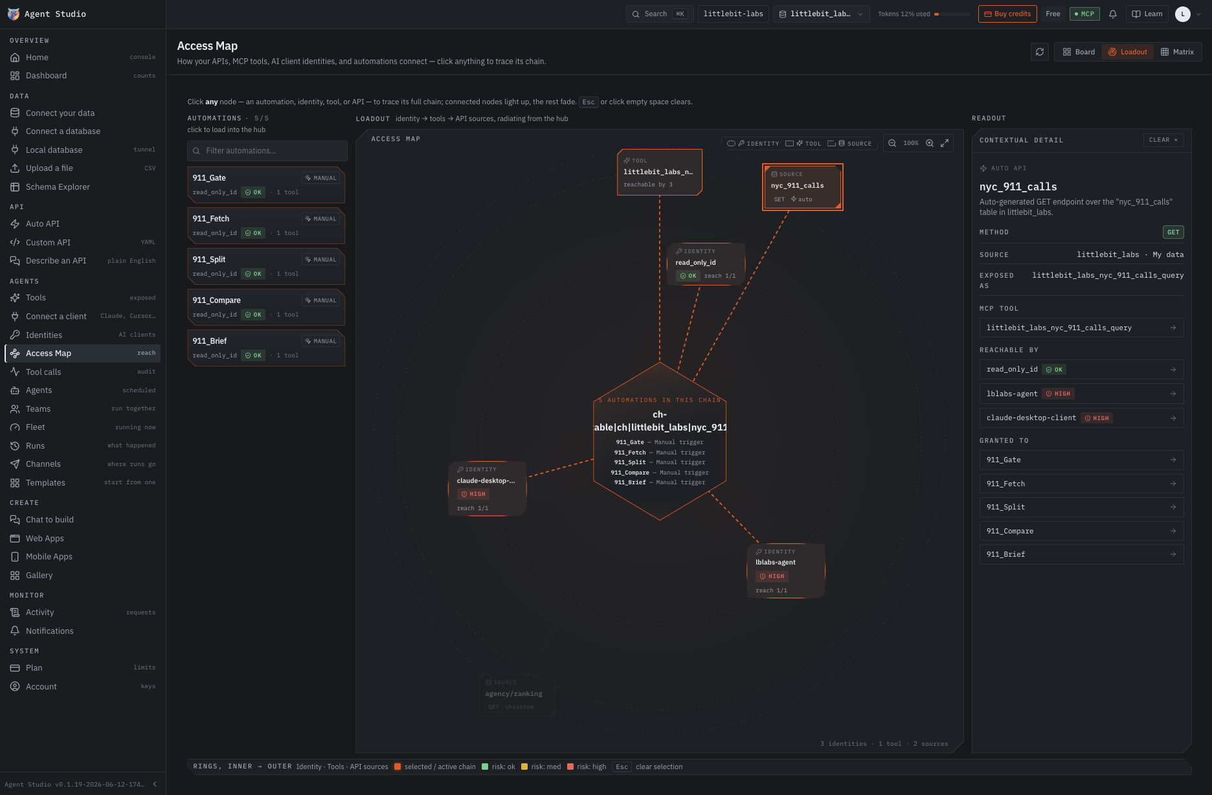Select the claude-desktop identity node on map
This screenshot has height=795, width=1212.
487,489
